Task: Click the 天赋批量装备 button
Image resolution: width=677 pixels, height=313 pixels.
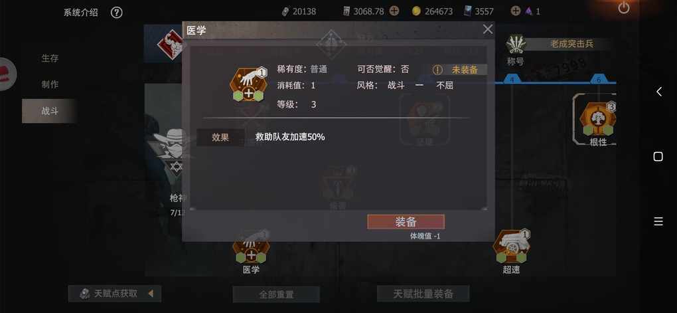Action: pos(423,294)
